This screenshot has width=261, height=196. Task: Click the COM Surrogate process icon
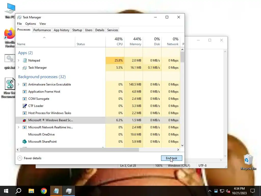25,99
